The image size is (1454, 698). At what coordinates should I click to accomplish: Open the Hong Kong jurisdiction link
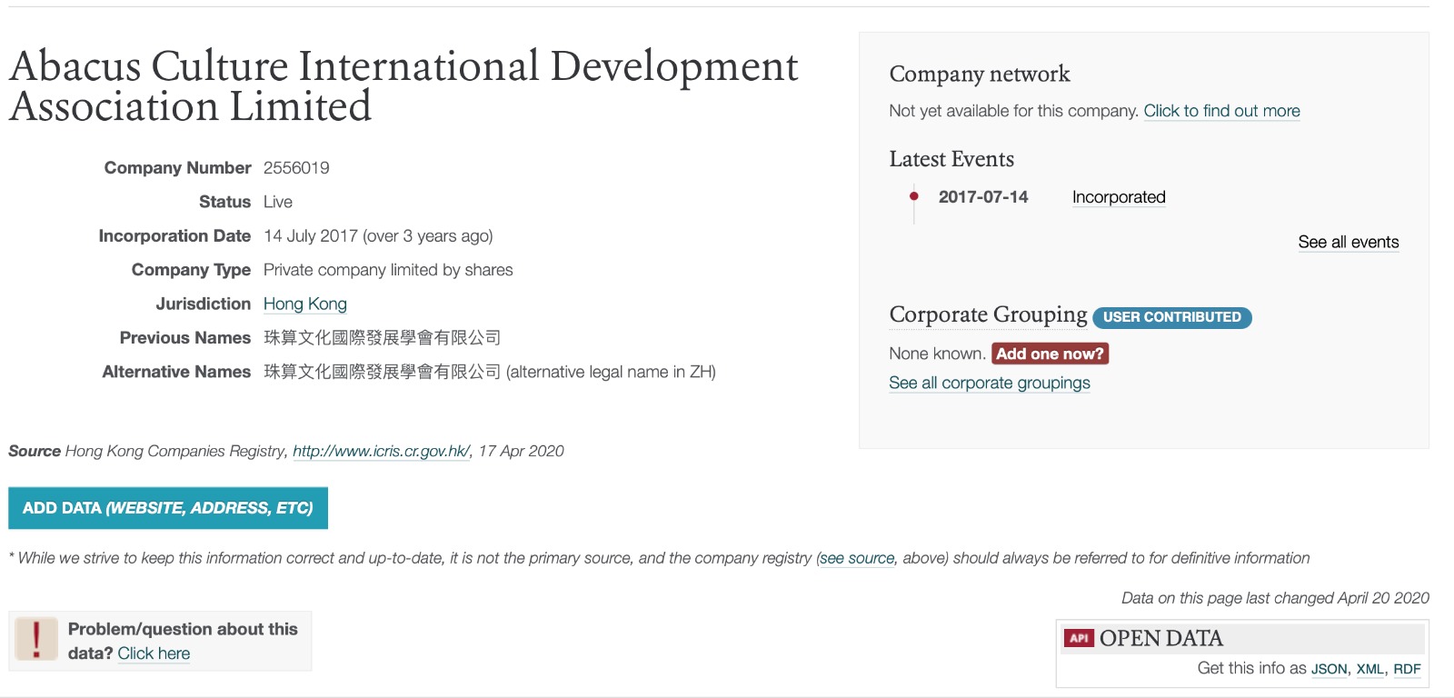(x=304, y=304)
